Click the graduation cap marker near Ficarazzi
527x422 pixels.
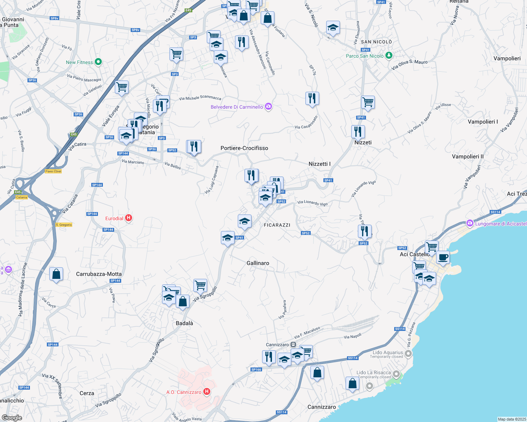coord(244,221)
